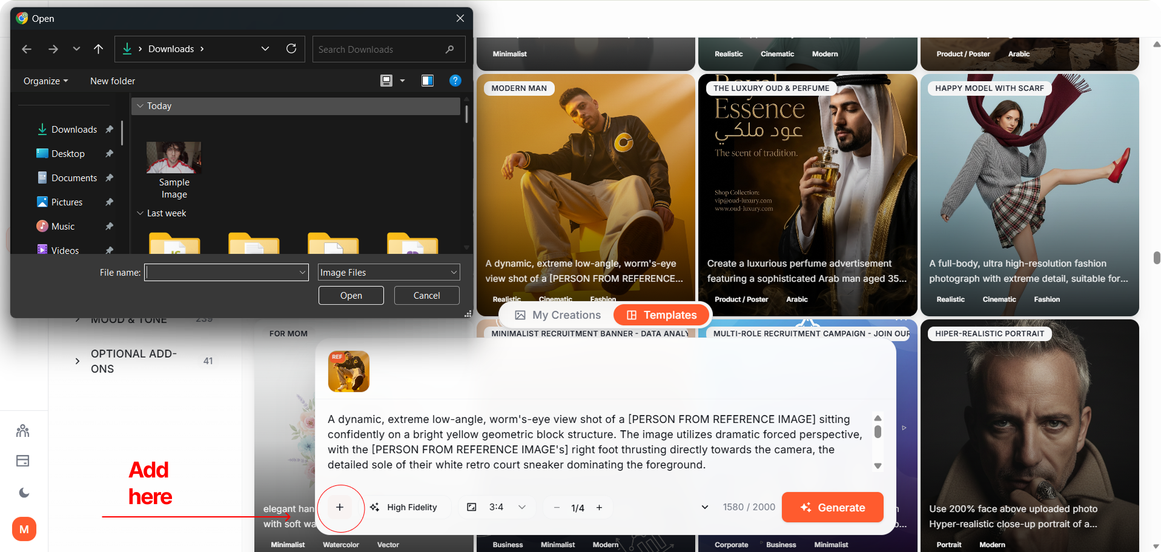Open HAPPY MODEL WITH SCARF template
The width and height of the screenshot is (1161, 552).
(1030, 195)
